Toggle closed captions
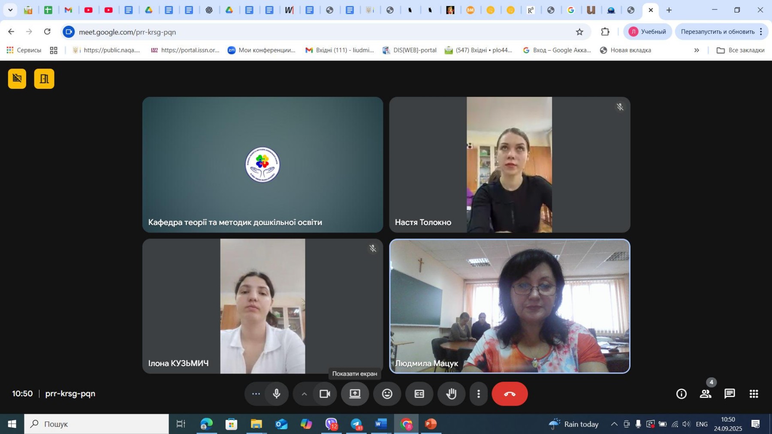Screen dimensions: 772x434 point(419,394)
